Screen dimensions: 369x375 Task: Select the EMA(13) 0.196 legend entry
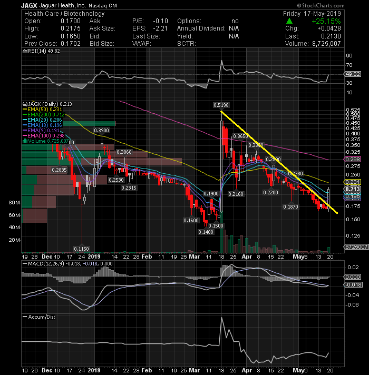[x=42, y=125]
